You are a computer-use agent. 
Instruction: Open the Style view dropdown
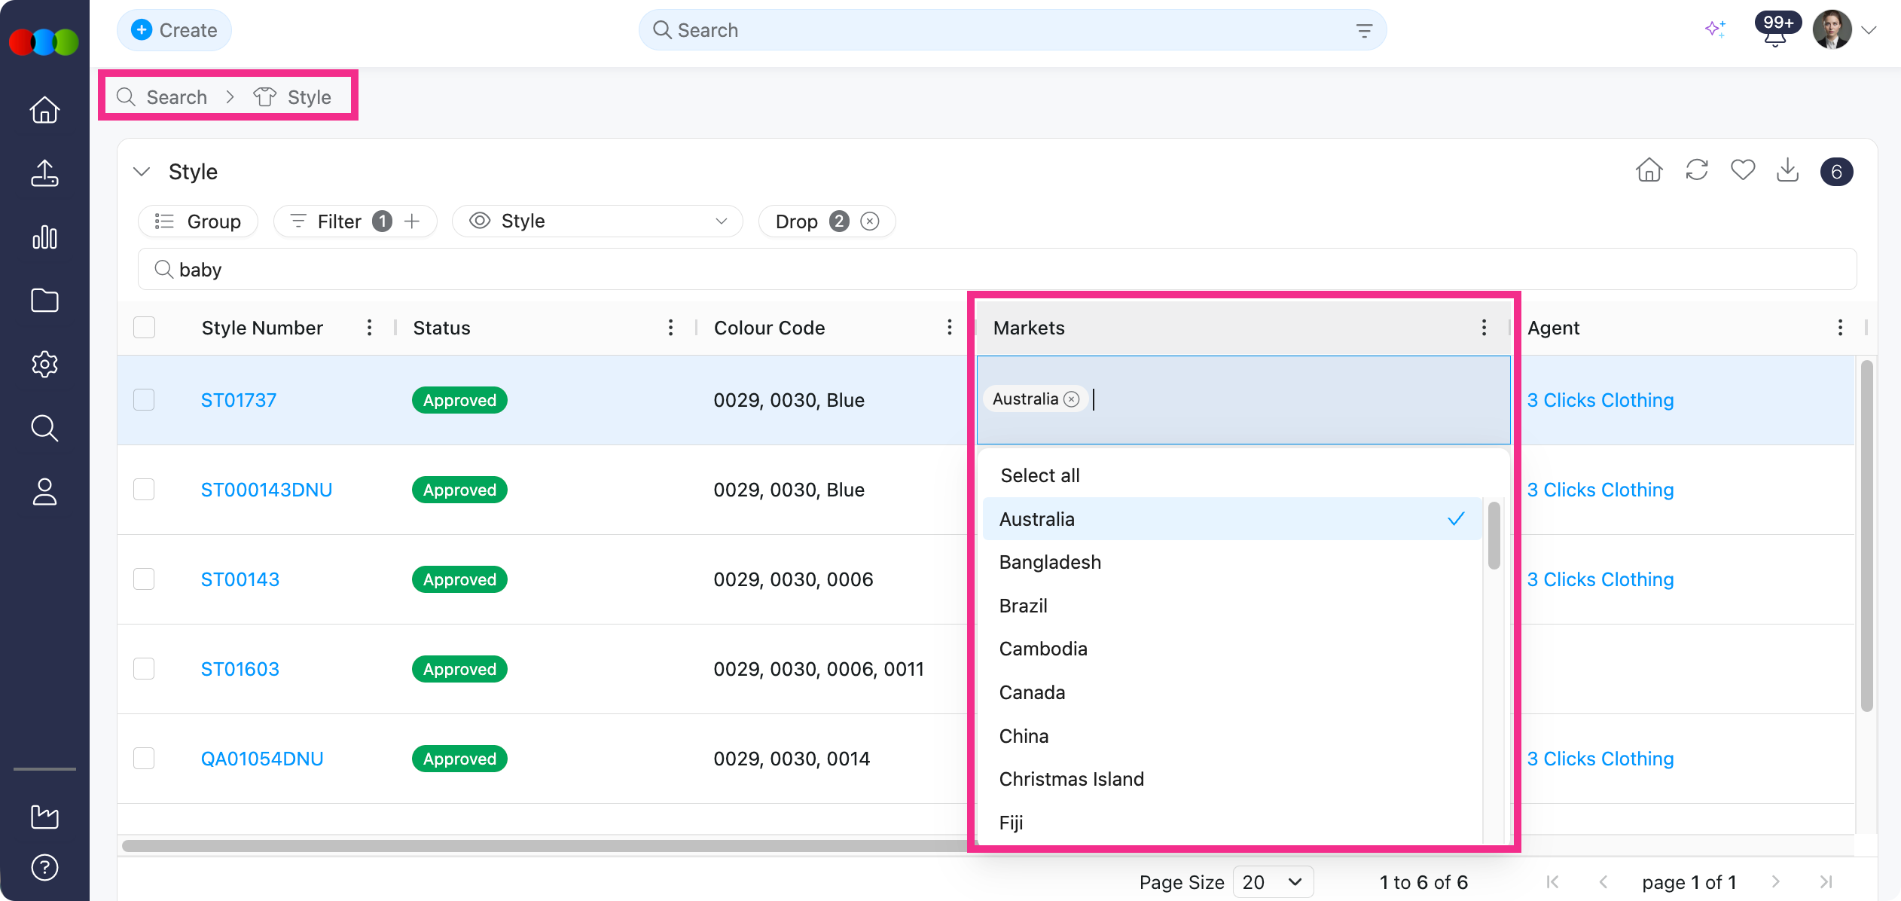pyautogui.click(x=597, y=221)
